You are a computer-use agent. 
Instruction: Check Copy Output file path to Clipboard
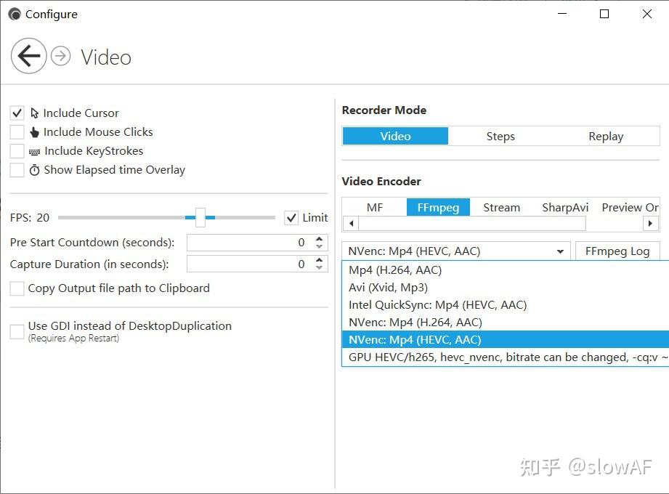coord(17,288)
